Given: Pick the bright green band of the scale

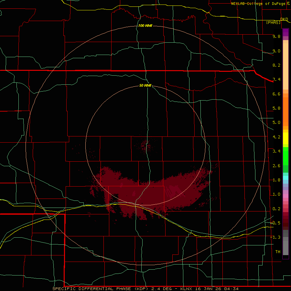Looking at the screenshot, I should [x=286, y=156].
